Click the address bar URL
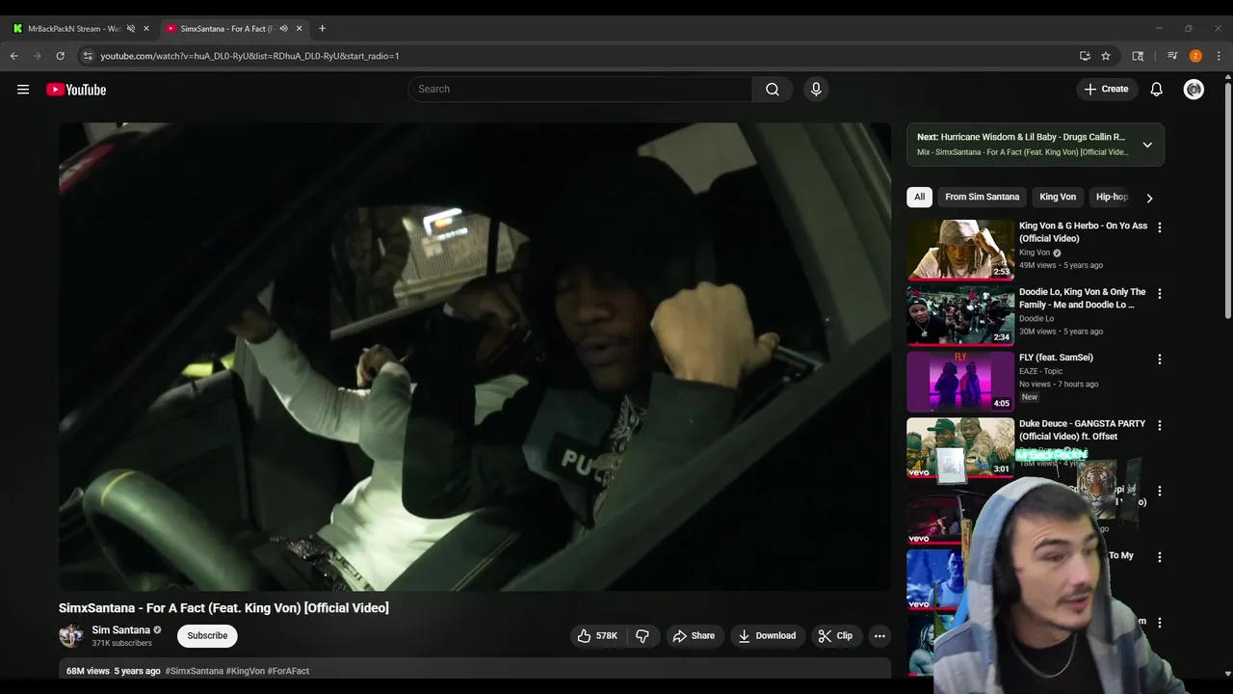This screenshot has width=1233, height=694. point(249,56)
